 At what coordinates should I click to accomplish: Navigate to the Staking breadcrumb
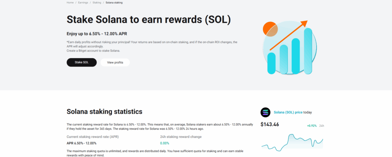pyautogui.click(x=97, y=3)
